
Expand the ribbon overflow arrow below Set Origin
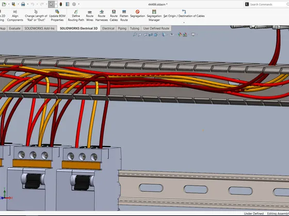tap(184, 23)
